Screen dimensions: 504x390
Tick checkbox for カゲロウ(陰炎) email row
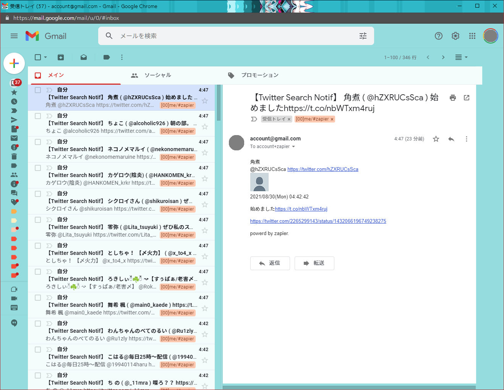[x=38, y=168]
